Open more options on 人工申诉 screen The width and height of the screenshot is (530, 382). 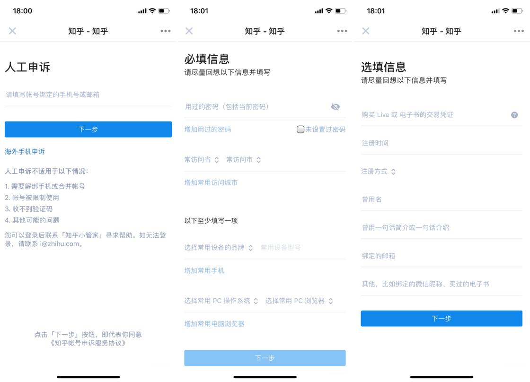click(165, 31)
